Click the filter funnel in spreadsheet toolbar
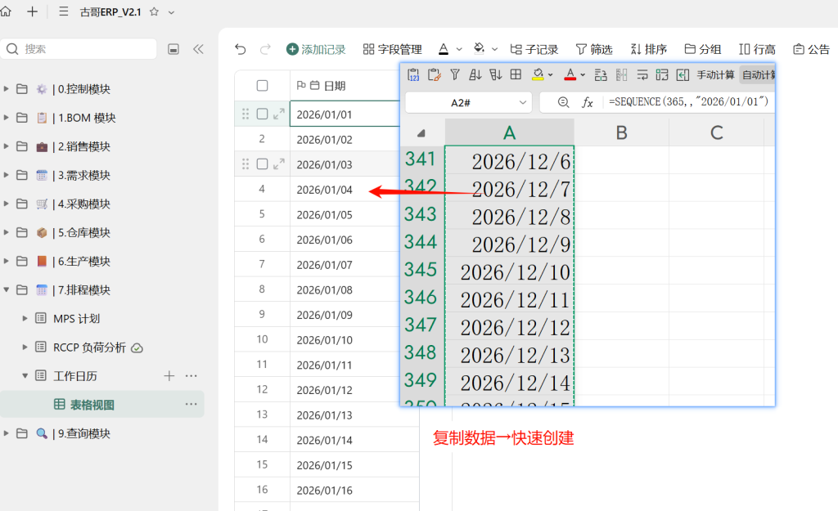838x511 pixels. point(455,74)
